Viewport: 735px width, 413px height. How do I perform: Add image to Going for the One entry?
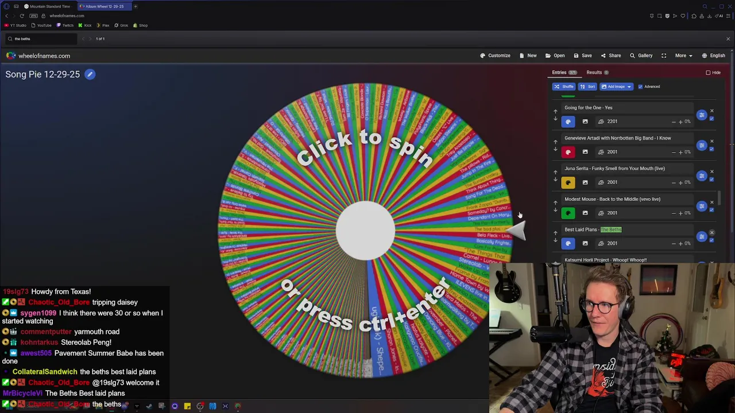coord(585,122)
